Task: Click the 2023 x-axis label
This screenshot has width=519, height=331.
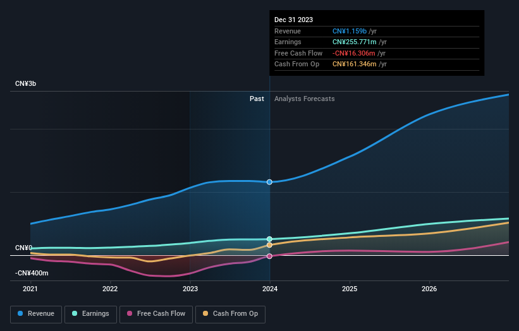Action: tap(190, 289)
